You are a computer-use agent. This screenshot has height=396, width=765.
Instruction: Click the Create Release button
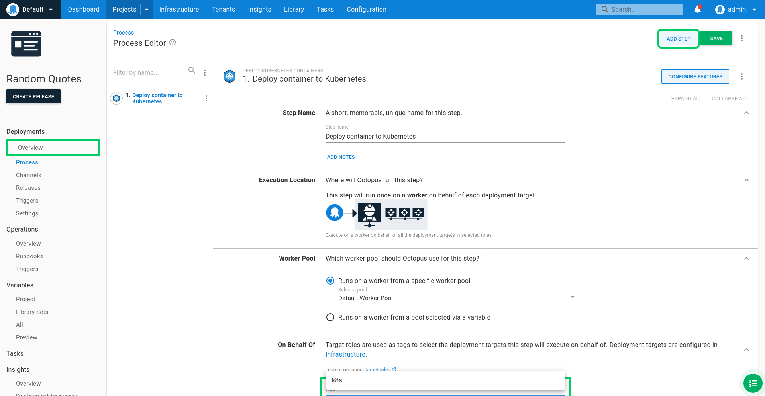click(33, 96)
